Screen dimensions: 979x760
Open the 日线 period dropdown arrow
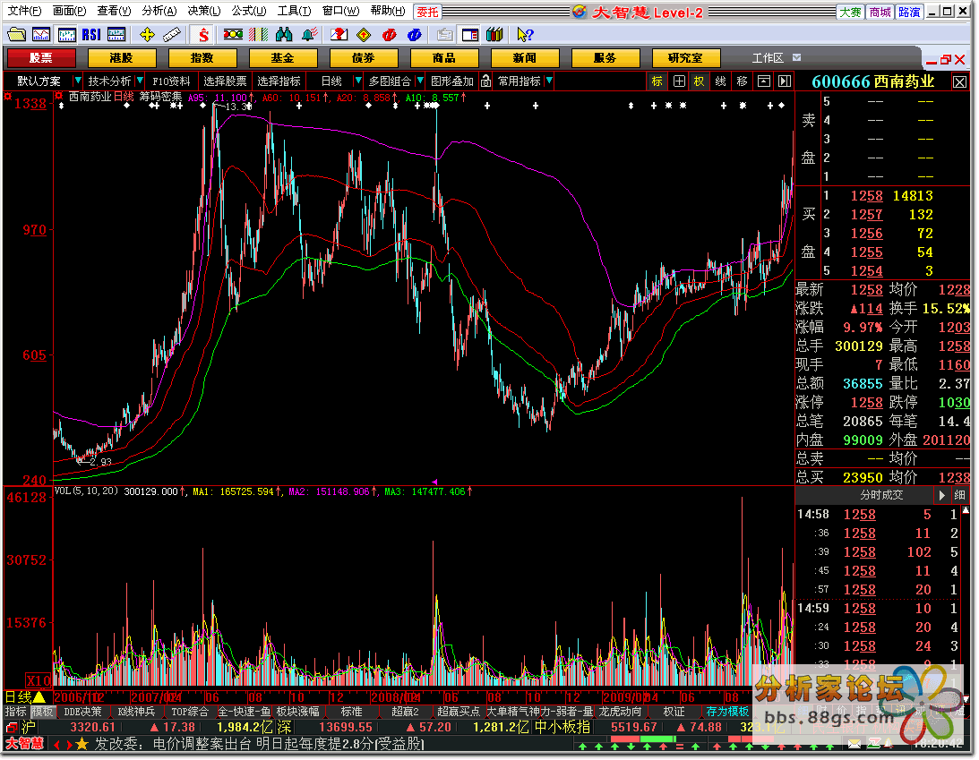click(358, 81)
